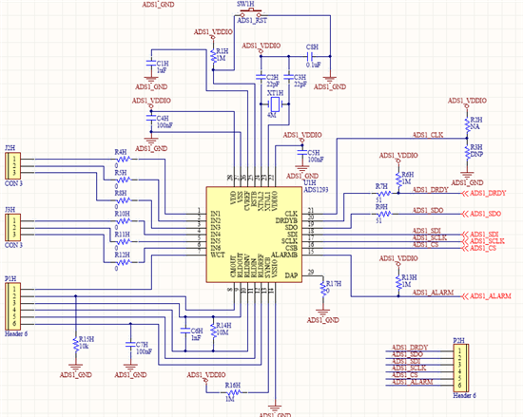Click the ALARMB pin name on U1H

coord(284,255)
